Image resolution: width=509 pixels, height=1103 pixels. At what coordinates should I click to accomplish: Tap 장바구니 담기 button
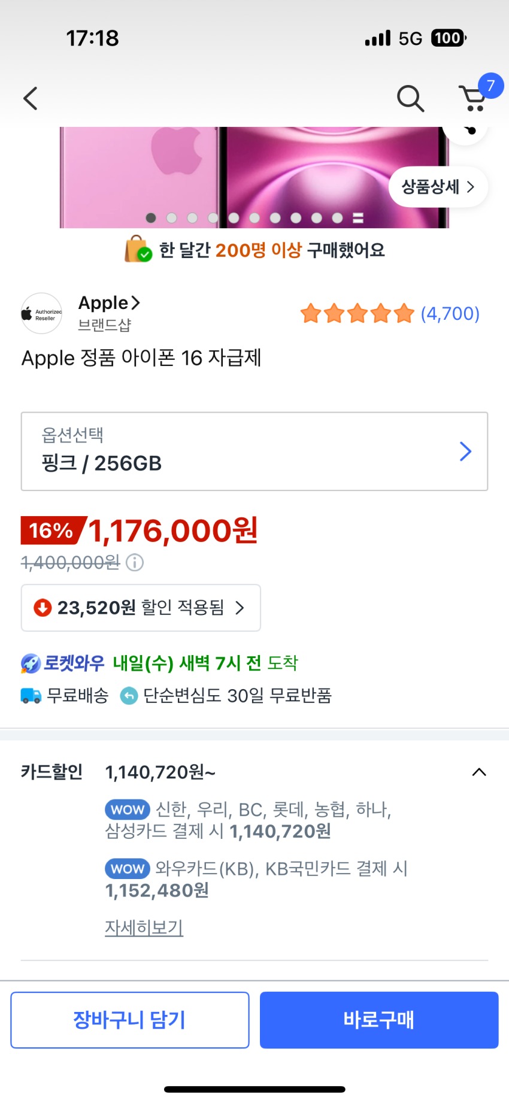point(130,1020)
